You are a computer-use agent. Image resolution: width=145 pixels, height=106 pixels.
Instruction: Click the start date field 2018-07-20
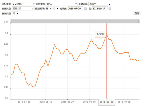tap(76, 9)
